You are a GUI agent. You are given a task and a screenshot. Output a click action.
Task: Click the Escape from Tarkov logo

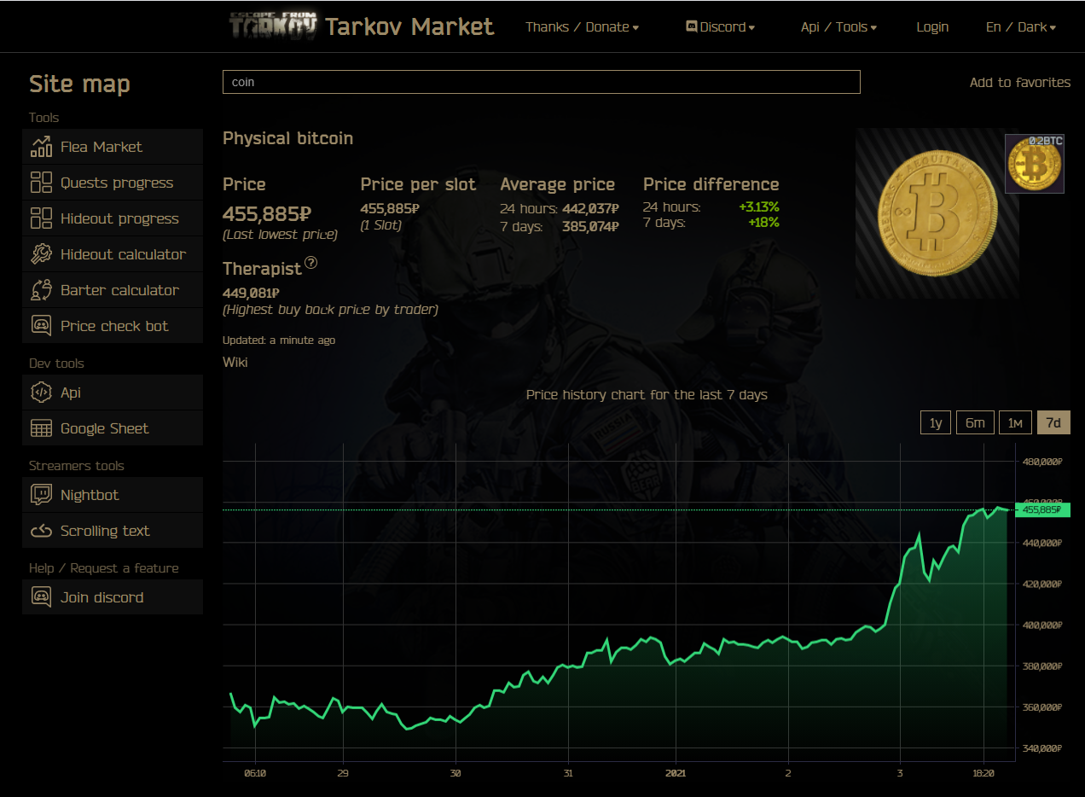[273, 26]
